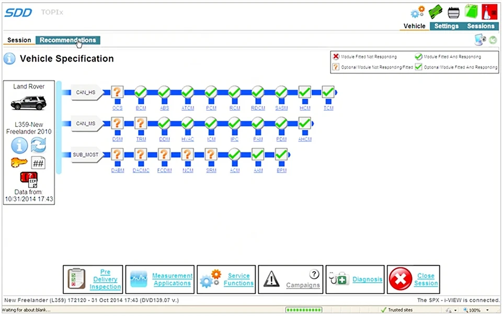Click the CAN_MS network label

[x=87, y=123]
